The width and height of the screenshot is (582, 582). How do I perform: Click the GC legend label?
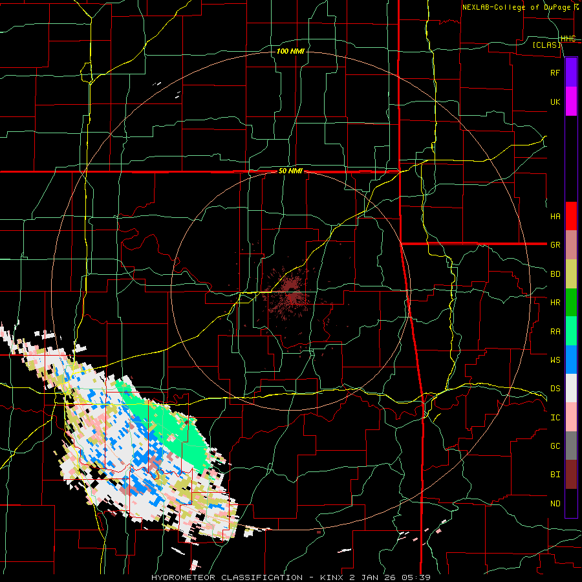point(555,446)
